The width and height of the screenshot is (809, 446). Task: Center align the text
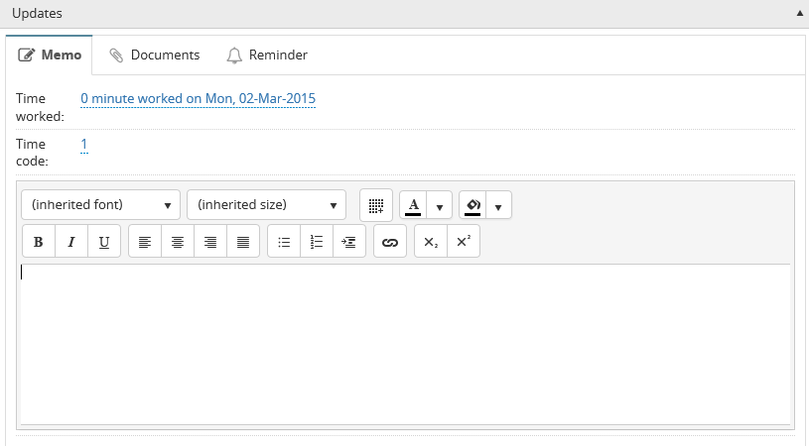tap(178, 242)
